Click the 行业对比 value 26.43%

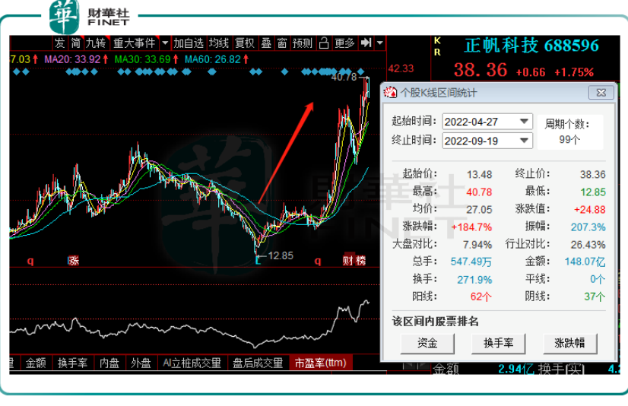(x=588, y=244)
